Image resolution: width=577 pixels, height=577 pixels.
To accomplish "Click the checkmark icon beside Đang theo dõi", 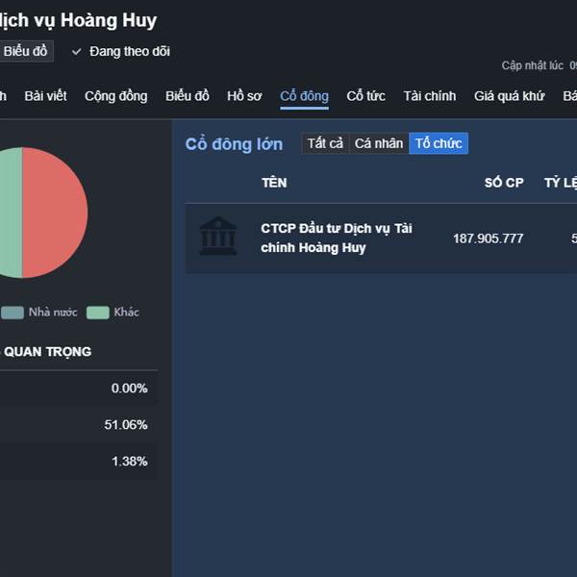I will click(x=77, y=52).
